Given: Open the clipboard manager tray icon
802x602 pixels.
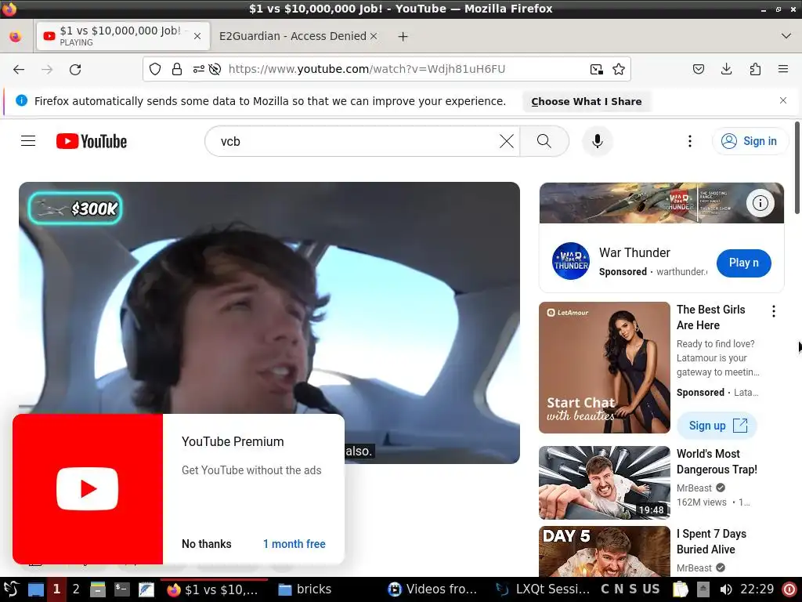Looking at the screenshot, I should click(x=681, y=589).
